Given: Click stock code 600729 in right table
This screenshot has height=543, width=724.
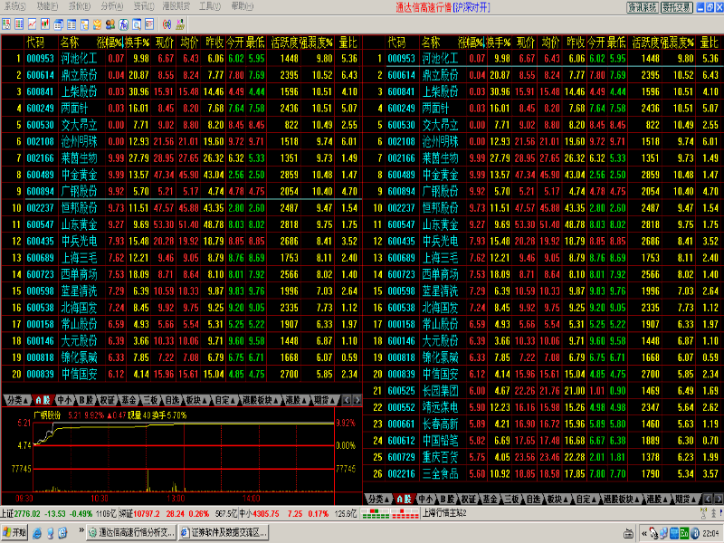Looking at the screenshot, I should pos(401,457).
